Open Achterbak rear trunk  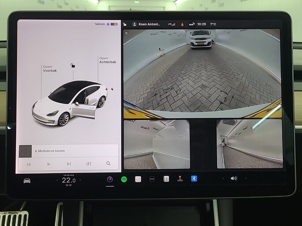pos(107,60)
